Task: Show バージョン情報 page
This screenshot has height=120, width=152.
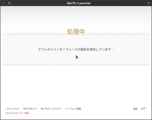Action: click(73, 109)
